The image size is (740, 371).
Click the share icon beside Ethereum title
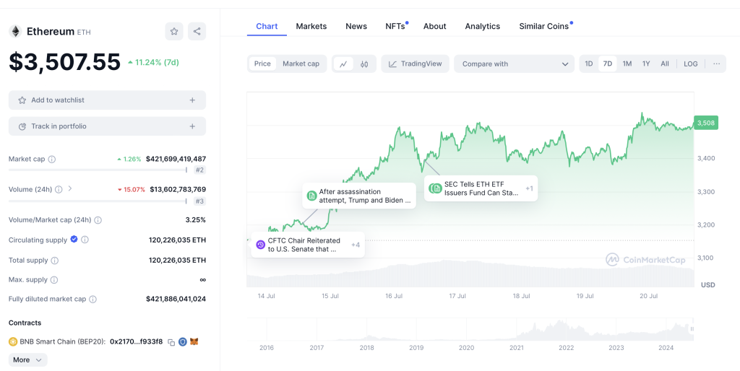197,31
